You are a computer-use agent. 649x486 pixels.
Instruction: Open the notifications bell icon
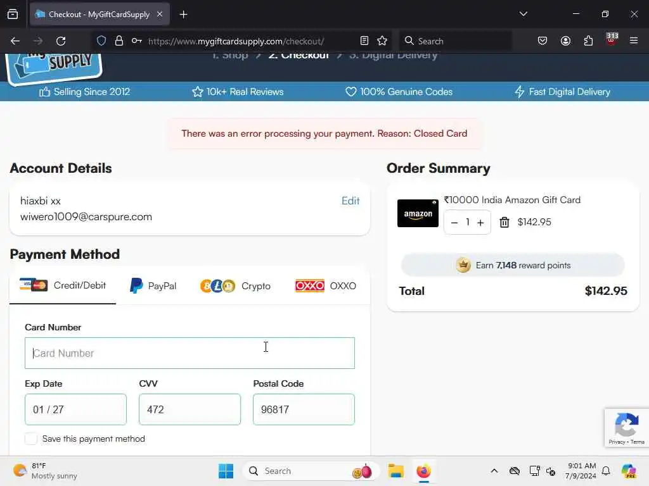coord(606,471)
